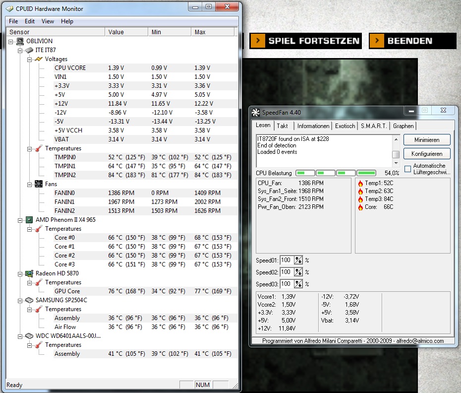Click the Max column header
Screen dimensions: 461x393
point(213,32)
